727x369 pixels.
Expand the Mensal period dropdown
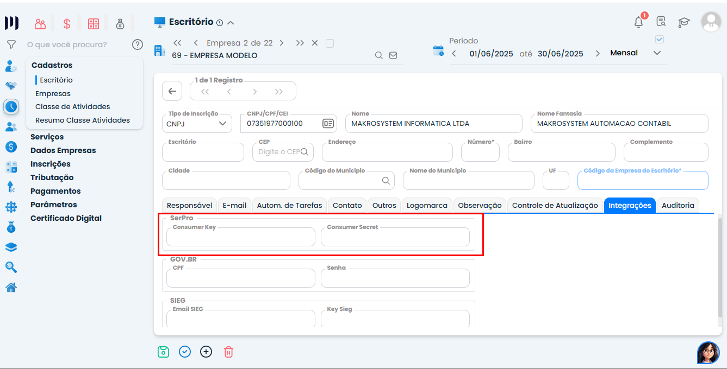[x=657, y=53]
